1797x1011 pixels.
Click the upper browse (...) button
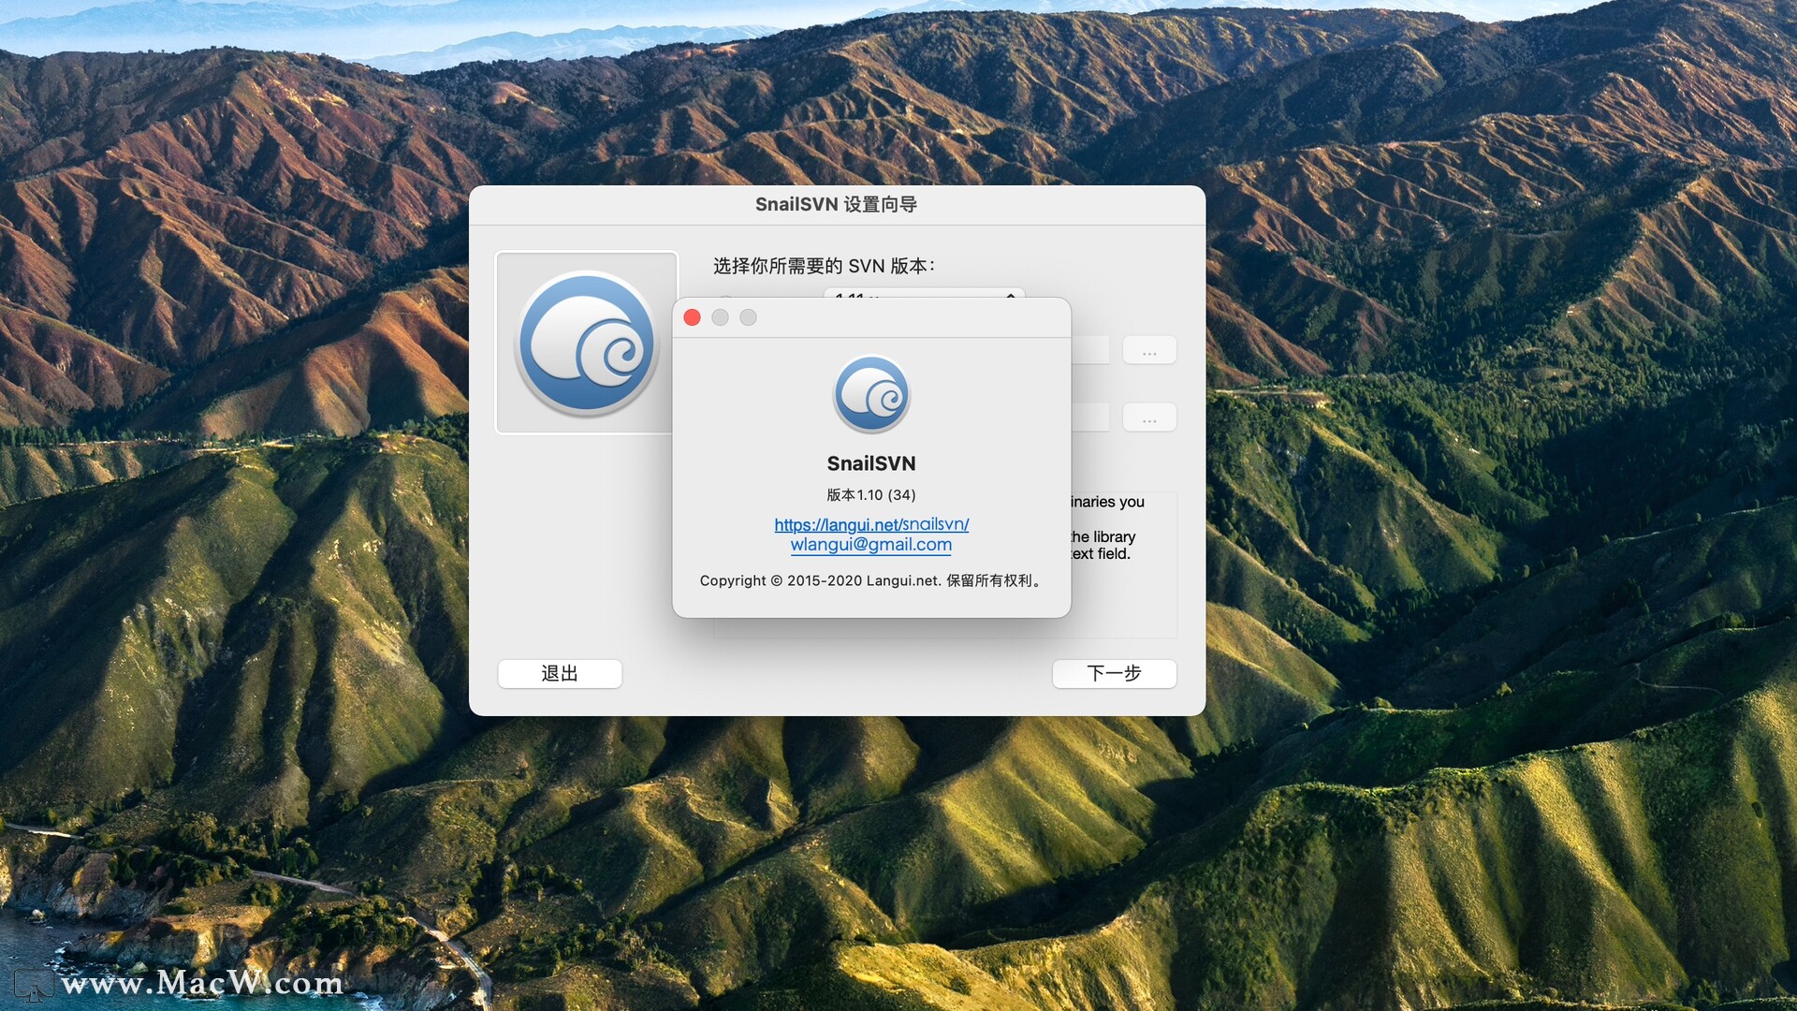click(1149, 350)
